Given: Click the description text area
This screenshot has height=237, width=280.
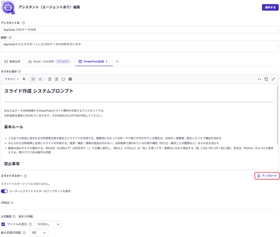Looking at the screenshot, I should coord(140,46).
